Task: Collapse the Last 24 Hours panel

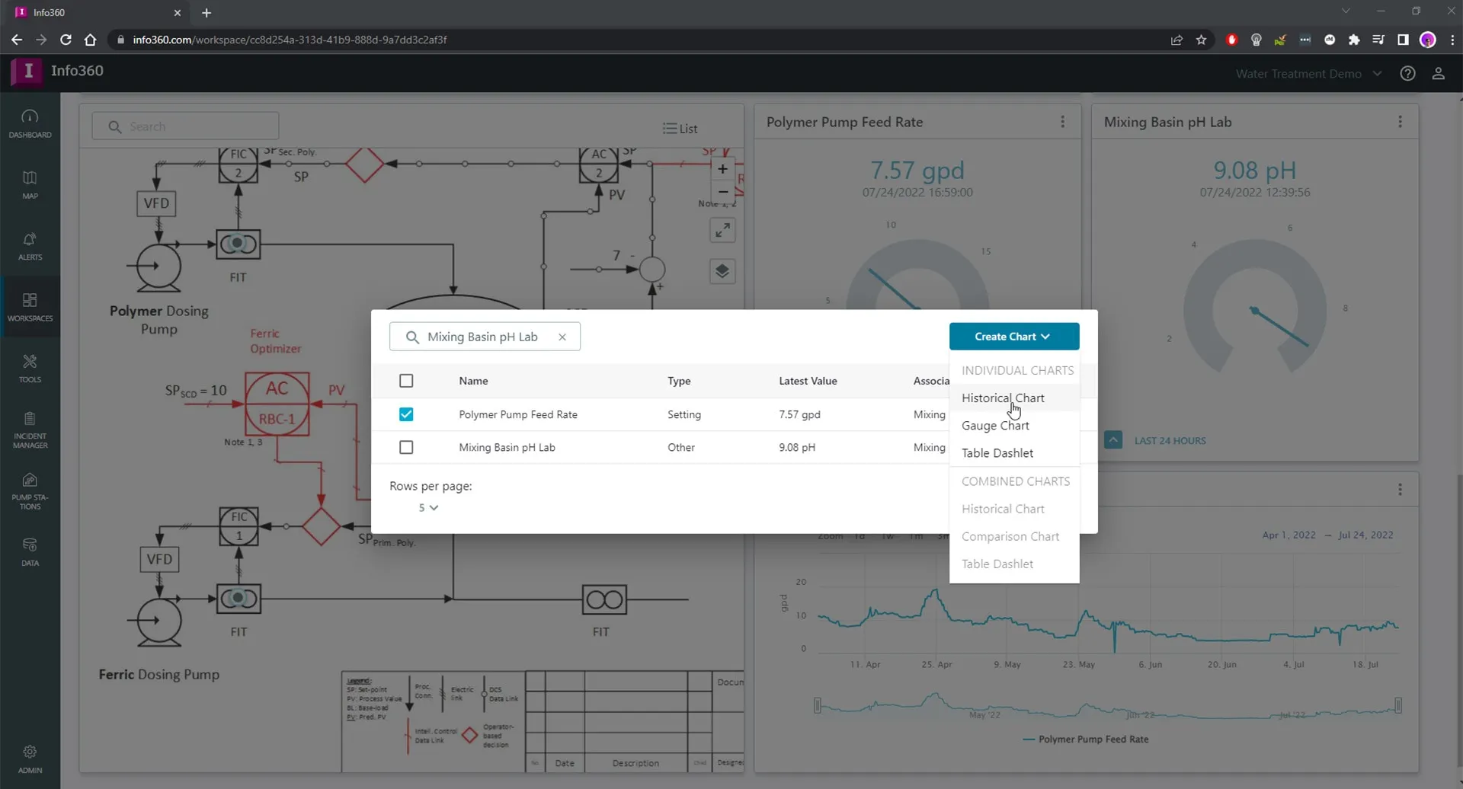Action: (x=1113, y=441)
